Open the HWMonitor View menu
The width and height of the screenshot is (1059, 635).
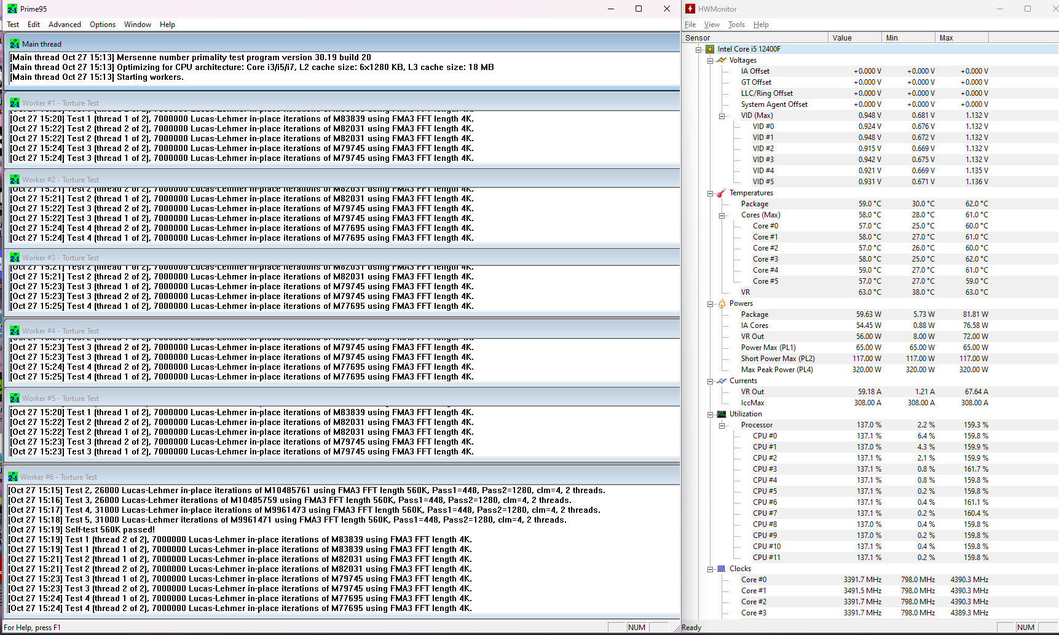712,25
